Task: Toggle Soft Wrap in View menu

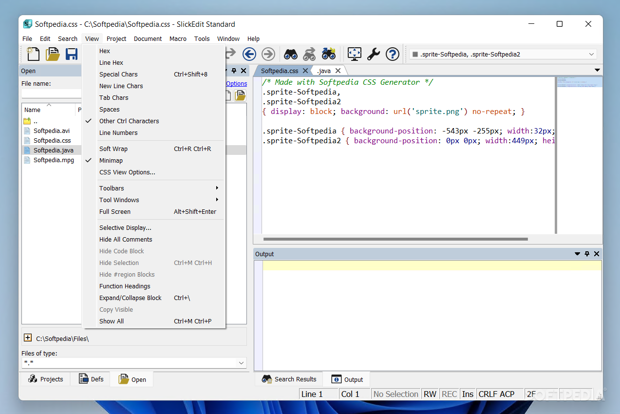Action: [154, 149]
